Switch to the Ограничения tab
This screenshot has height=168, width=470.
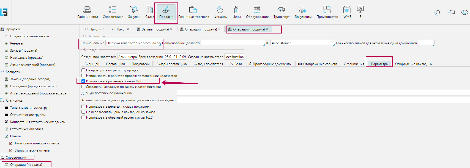354,64
